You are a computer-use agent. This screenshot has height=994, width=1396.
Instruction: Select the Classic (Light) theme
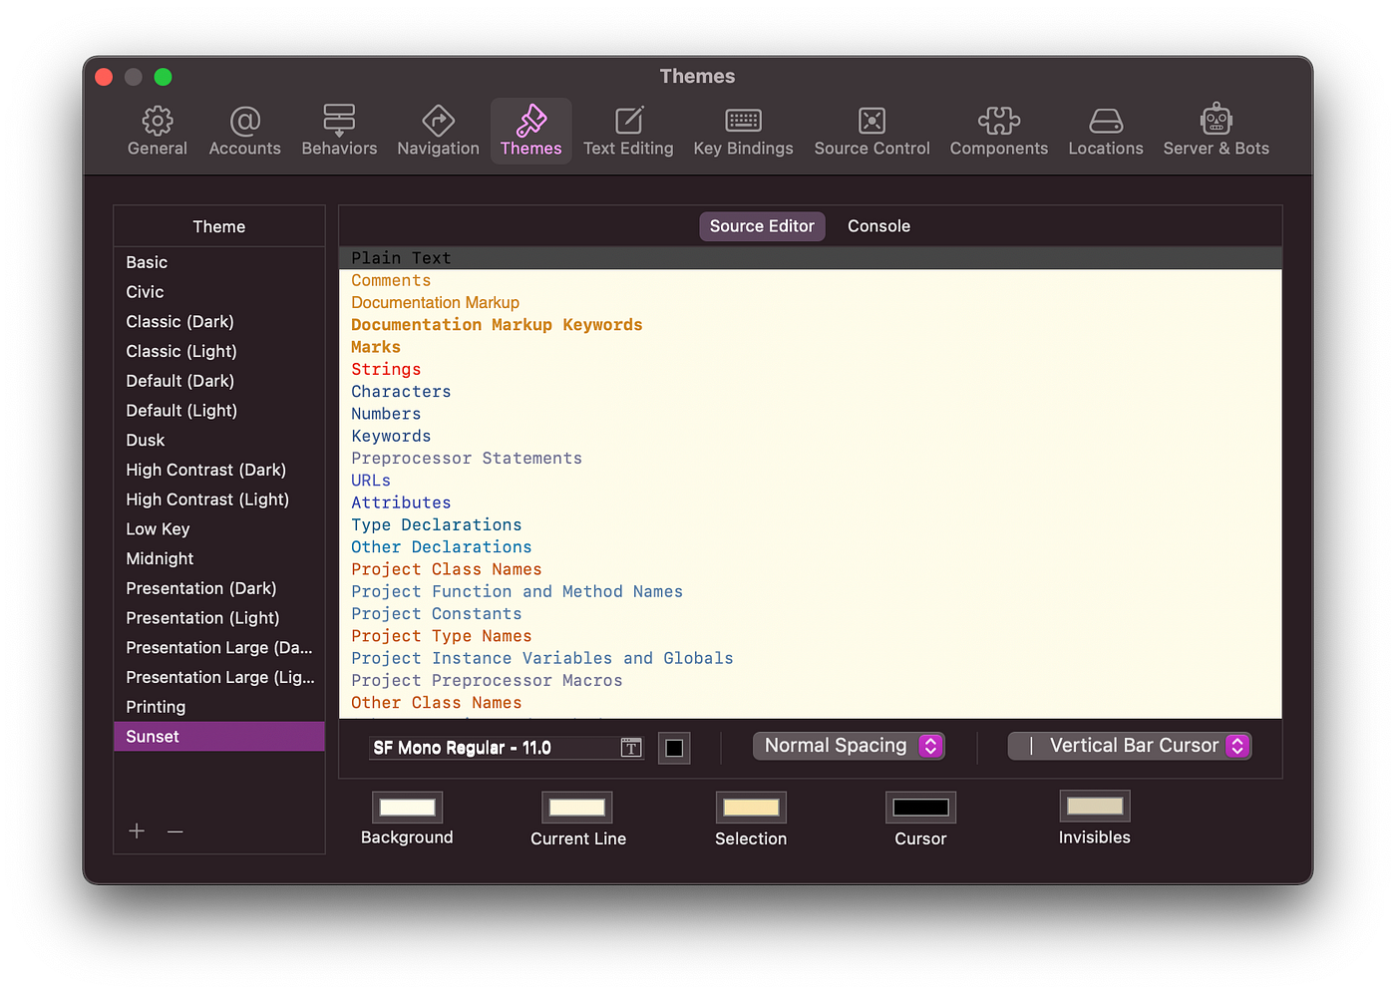pyautogui.click(x=219, y=351)
